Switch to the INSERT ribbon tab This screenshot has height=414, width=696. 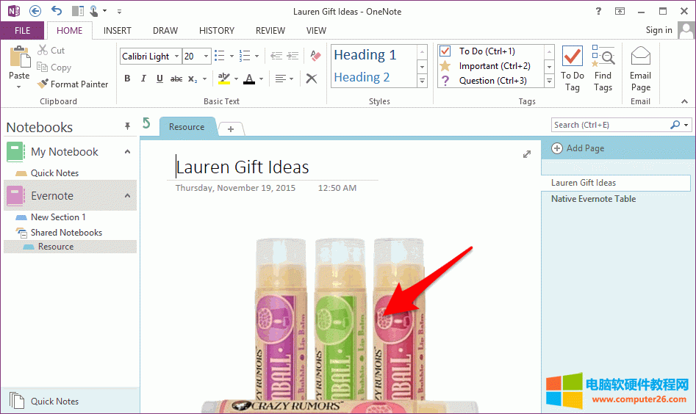tap(118, 31)
